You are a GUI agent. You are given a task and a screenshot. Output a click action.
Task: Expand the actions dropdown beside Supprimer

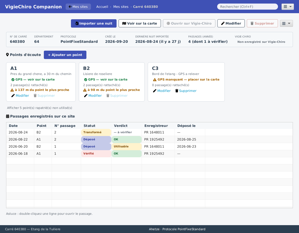286,24
